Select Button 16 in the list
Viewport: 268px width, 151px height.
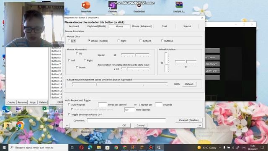click(57, 94)
